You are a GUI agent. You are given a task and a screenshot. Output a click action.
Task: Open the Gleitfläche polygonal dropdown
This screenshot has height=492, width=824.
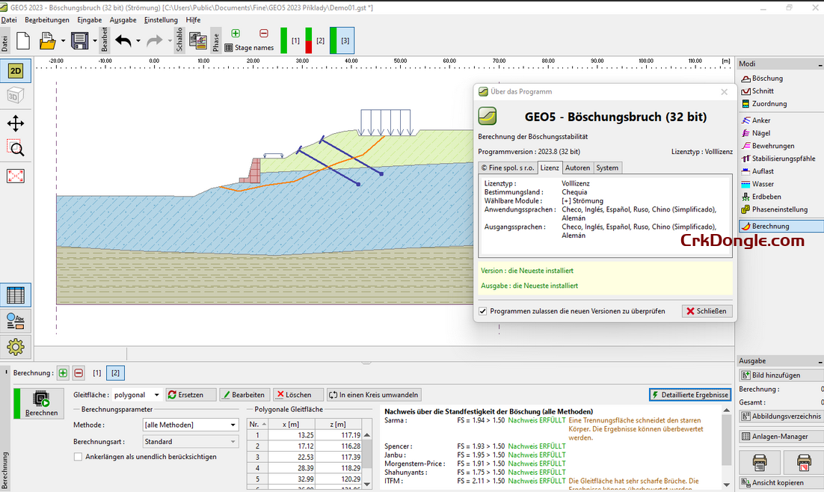click(156, 395)
